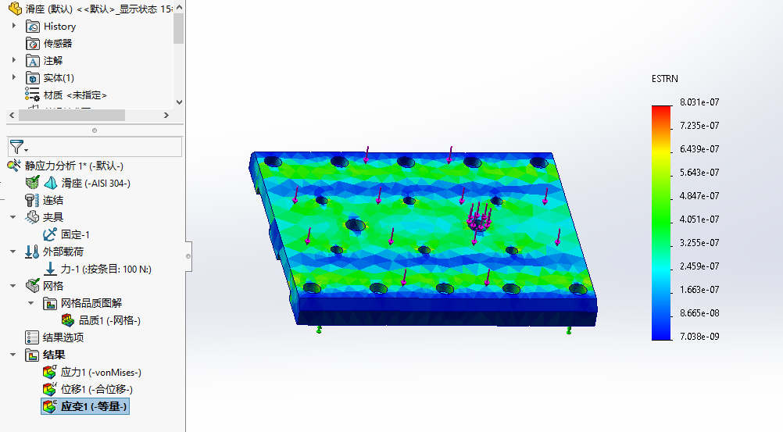Click the 滑座 part icon at tree top
This screenshot has width=783, height=432.
point(15,9)
